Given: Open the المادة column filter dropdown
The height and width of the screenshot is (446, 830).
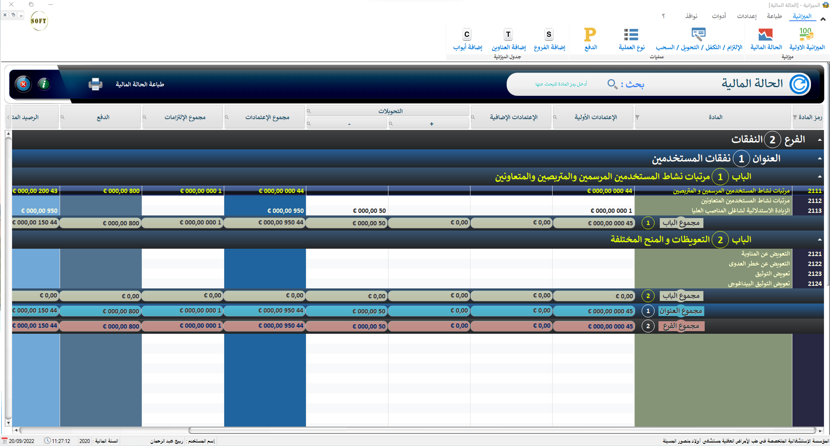Looking at the screenshot, I should tap(637, 117).
